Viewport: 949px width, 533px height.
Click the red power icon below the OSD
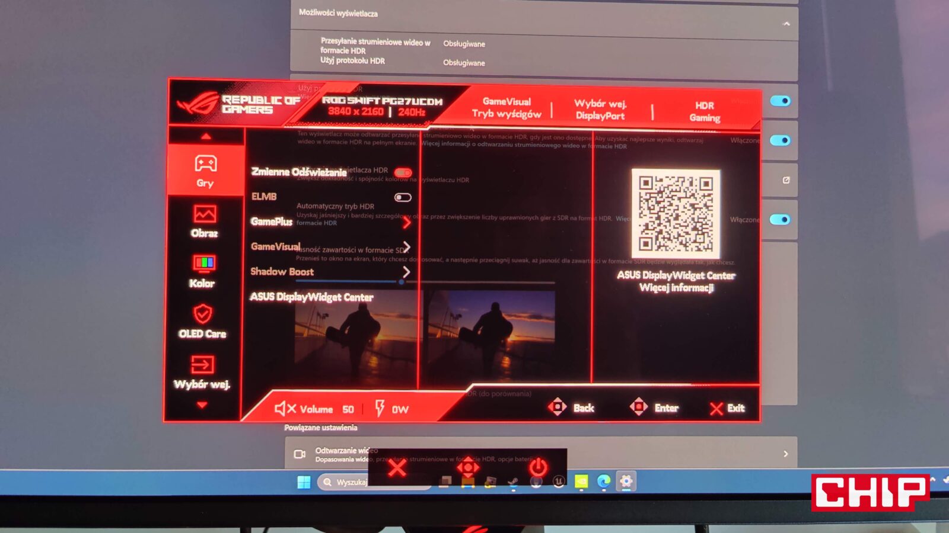point(538,467)
